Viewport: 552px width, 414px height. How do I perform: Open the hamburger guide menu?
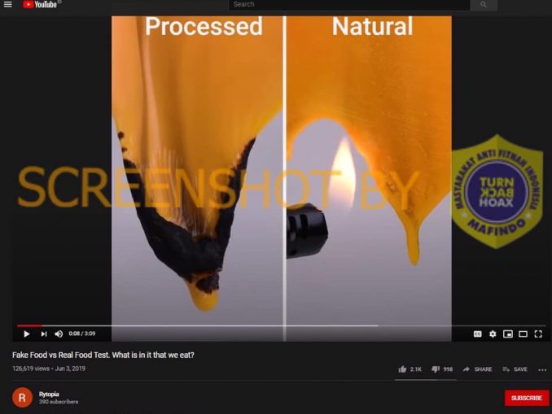(x=8, y=4)
